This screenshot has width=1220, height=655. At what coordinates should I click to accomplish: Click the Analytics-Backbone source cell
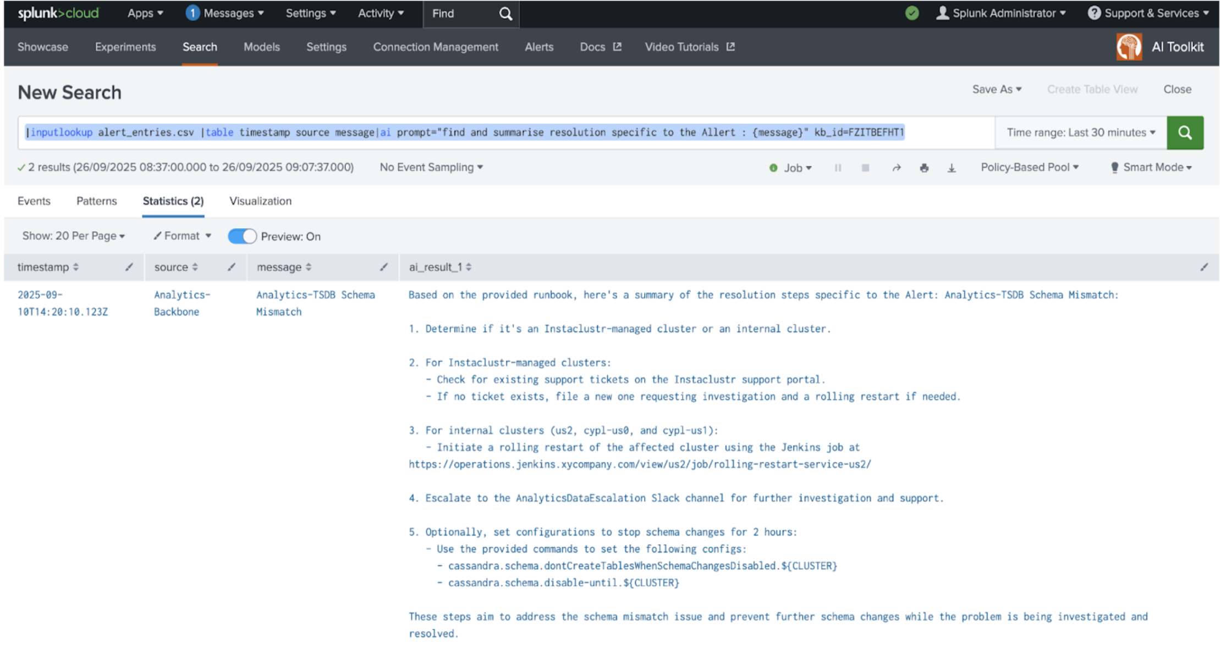(x=182, y=303)
